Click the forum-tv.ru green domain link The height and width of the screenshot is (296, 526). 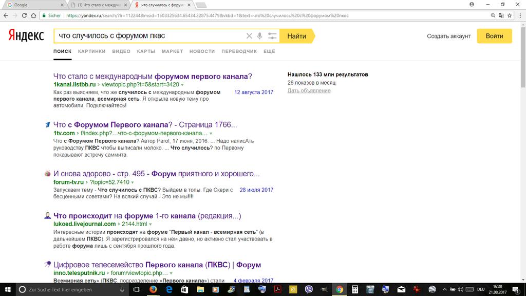[68, 182]
